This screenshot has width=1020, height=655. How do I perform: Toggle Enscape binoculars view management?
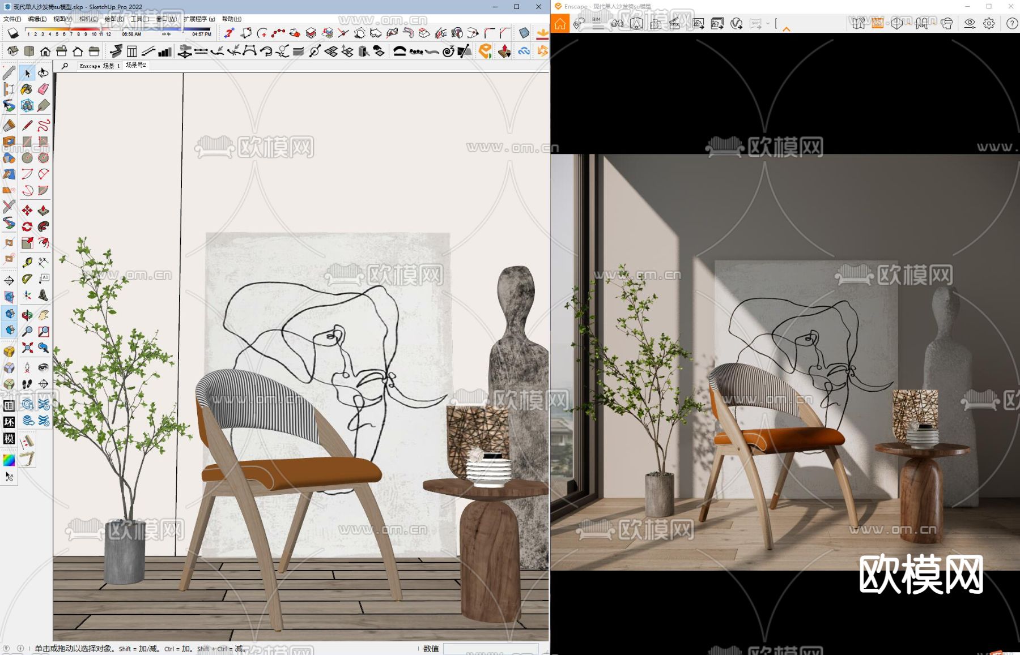tap(617, 23)
